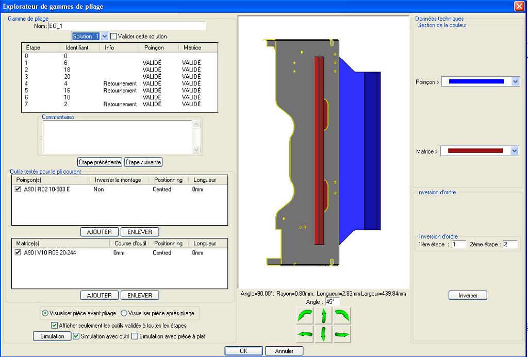Select step row 4 with Identifiant 4
This screenshot has height=357, width=528.
click(120, 83)
